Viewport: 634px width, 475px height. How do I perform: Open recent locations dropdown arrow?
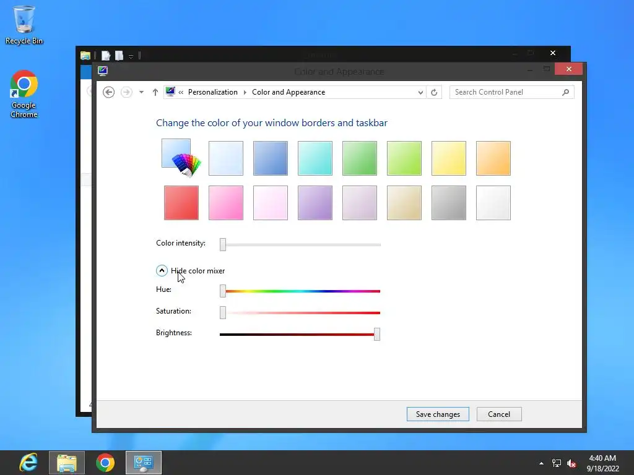point(141,92)
